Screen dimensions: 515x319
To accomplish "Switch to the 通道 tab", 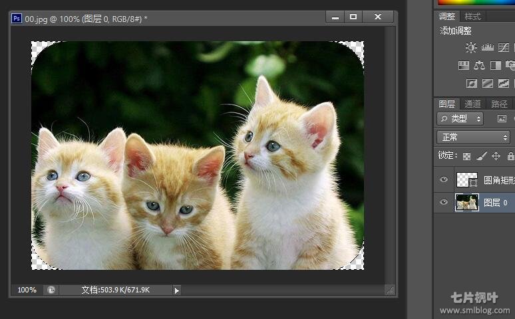I will coord(472,104).
